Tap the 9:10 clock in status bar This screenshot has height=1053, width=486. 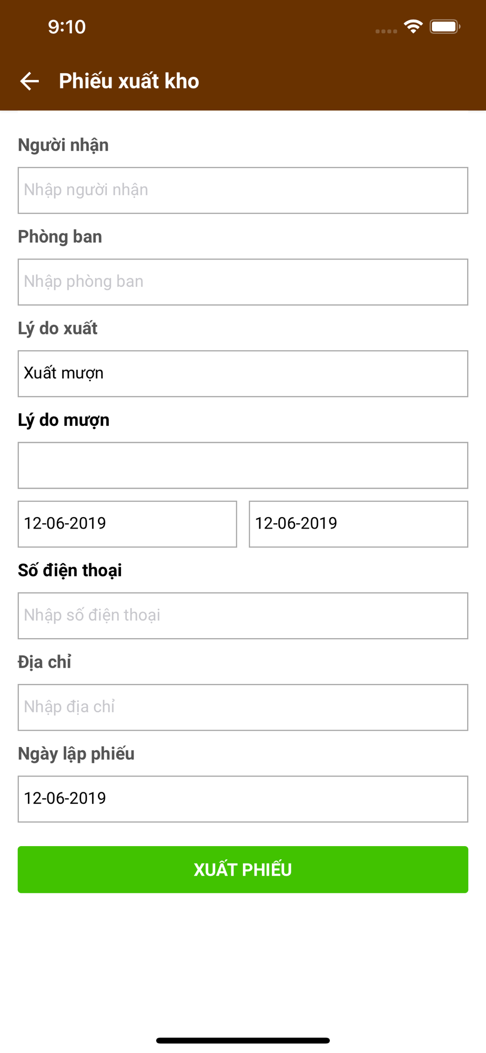pyautogui.click(x=67, y=27)
